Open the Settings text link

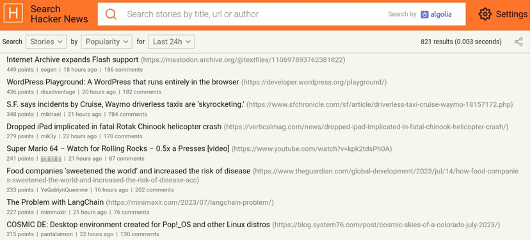(511, 14)
